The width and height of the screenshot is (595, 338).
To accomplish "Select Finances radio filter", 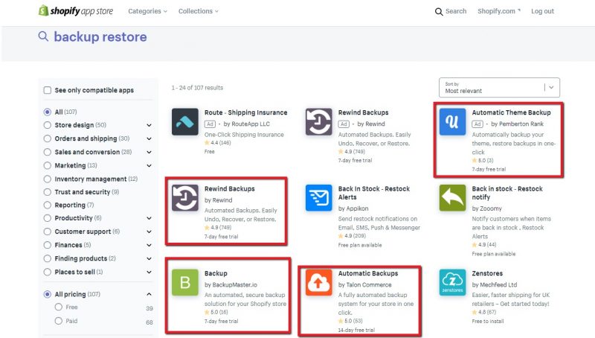I will (x=48, y=246).
